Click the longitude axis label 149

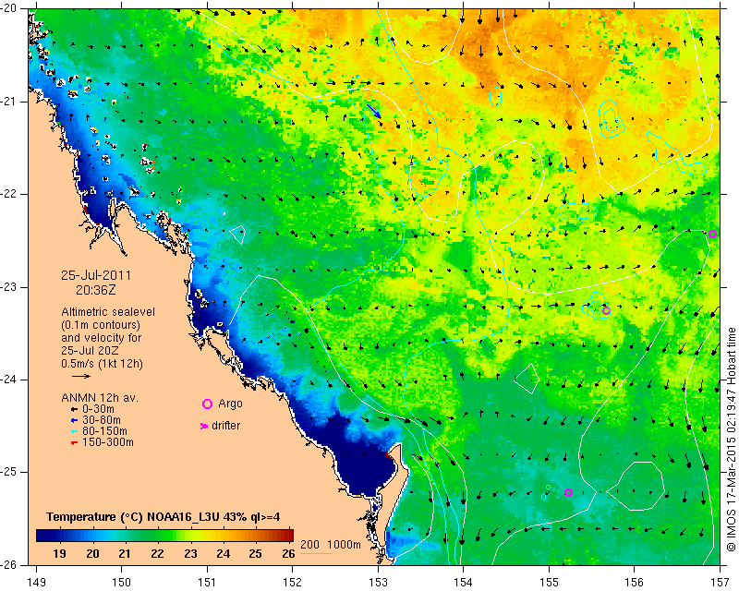pos(37,582)
